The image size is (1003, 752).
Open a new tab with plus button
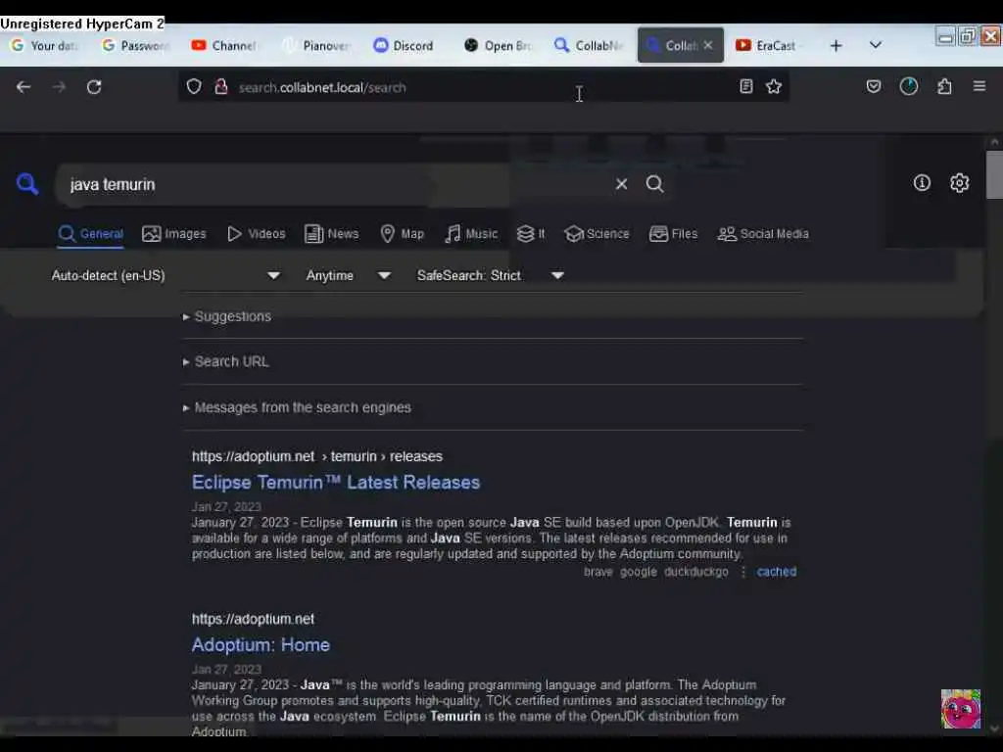(836, 45)
